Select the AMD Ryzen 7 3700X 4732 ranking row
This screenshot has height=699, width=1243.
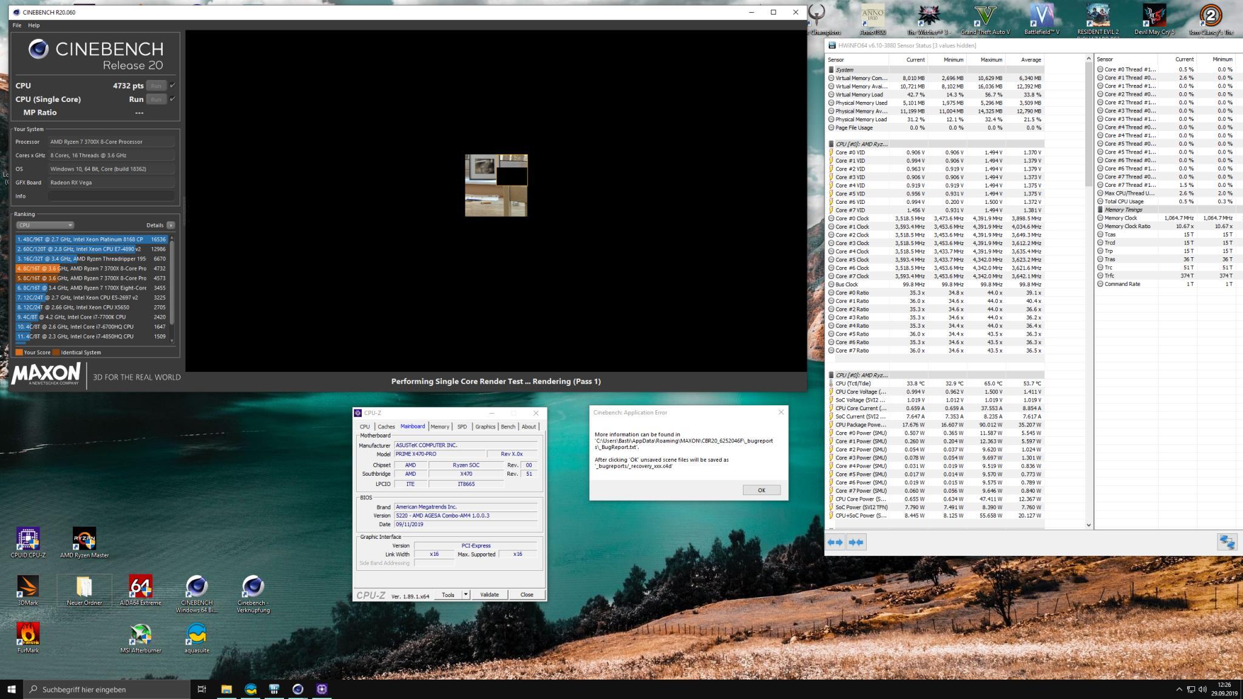91,268
